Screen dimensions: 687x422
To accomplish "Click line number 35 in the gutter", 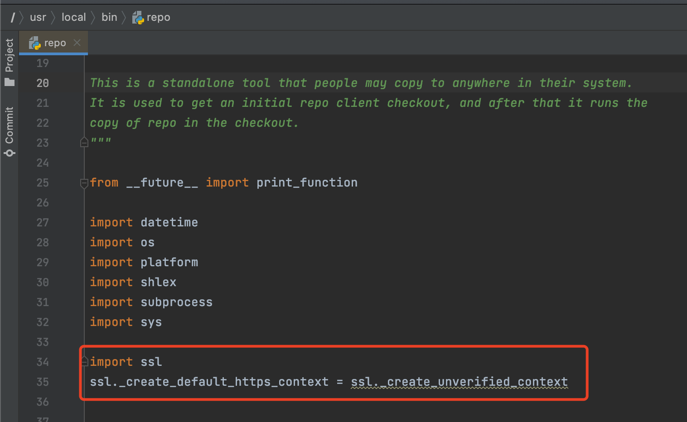I will pyautogui.click(x=43, y=382).
